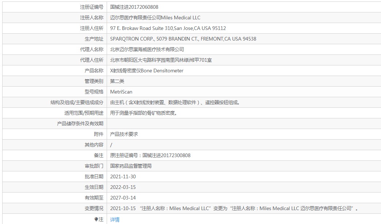
Task: Select registrant name 迈尔思医疗有限责任公司Miles Medical LLC
Action: (155, 18)
